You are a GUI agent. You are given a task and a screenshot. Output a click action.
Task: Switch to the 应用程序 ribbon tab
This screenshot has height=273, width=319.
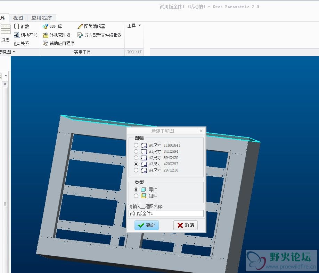coord(42,18)
